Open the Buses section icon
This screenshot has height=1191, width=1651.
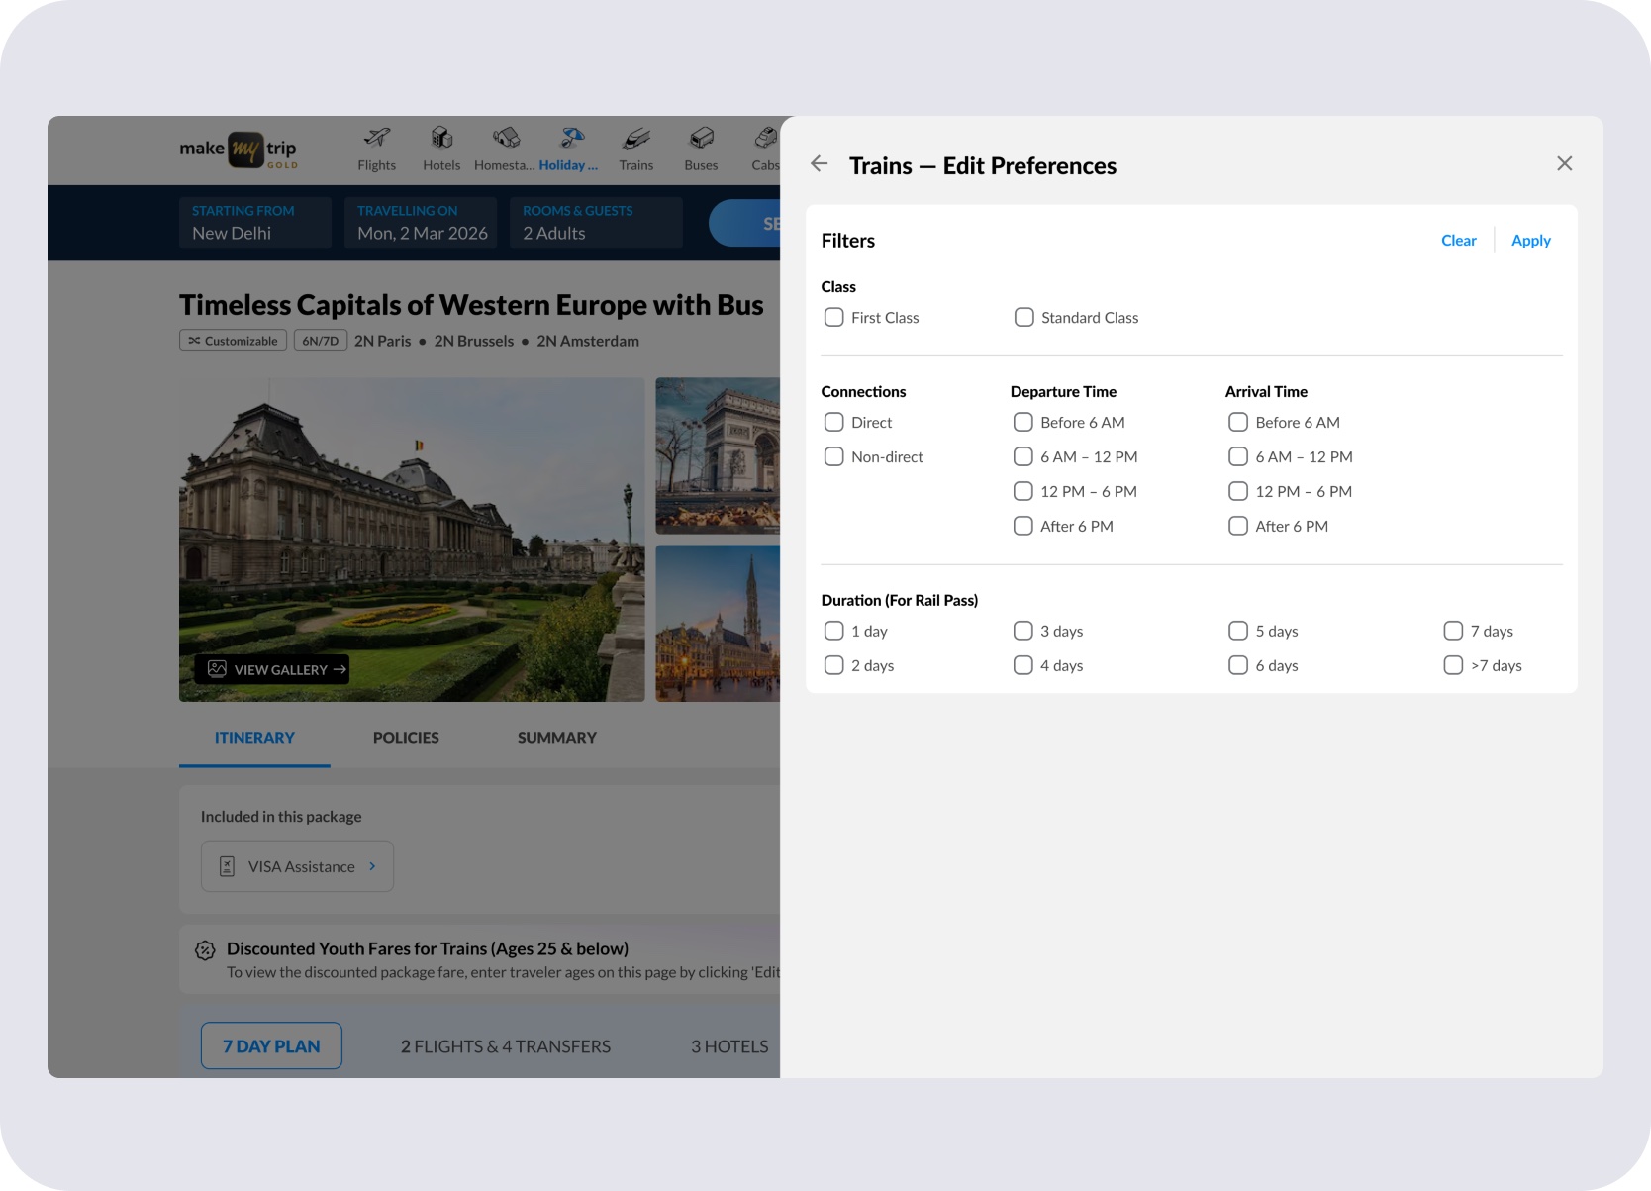[701, 138]
